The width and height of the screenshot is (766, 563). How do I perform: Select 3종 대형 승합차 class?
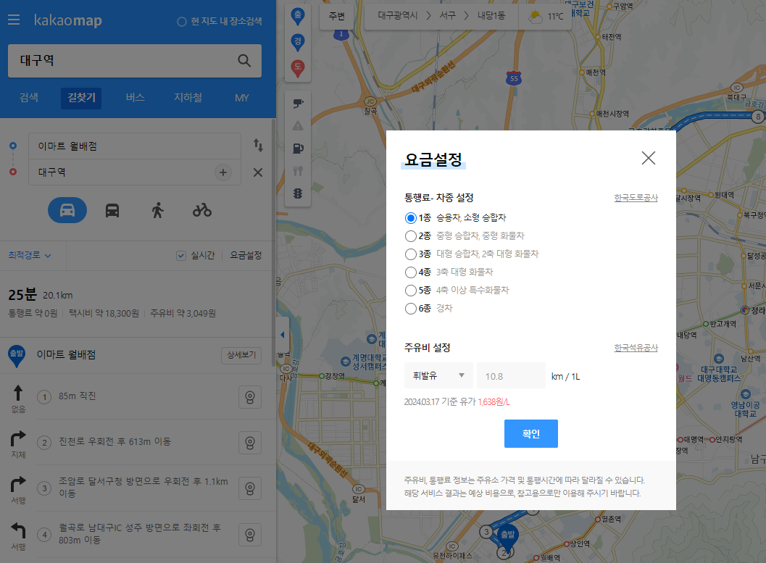click(x=410, y=254)
